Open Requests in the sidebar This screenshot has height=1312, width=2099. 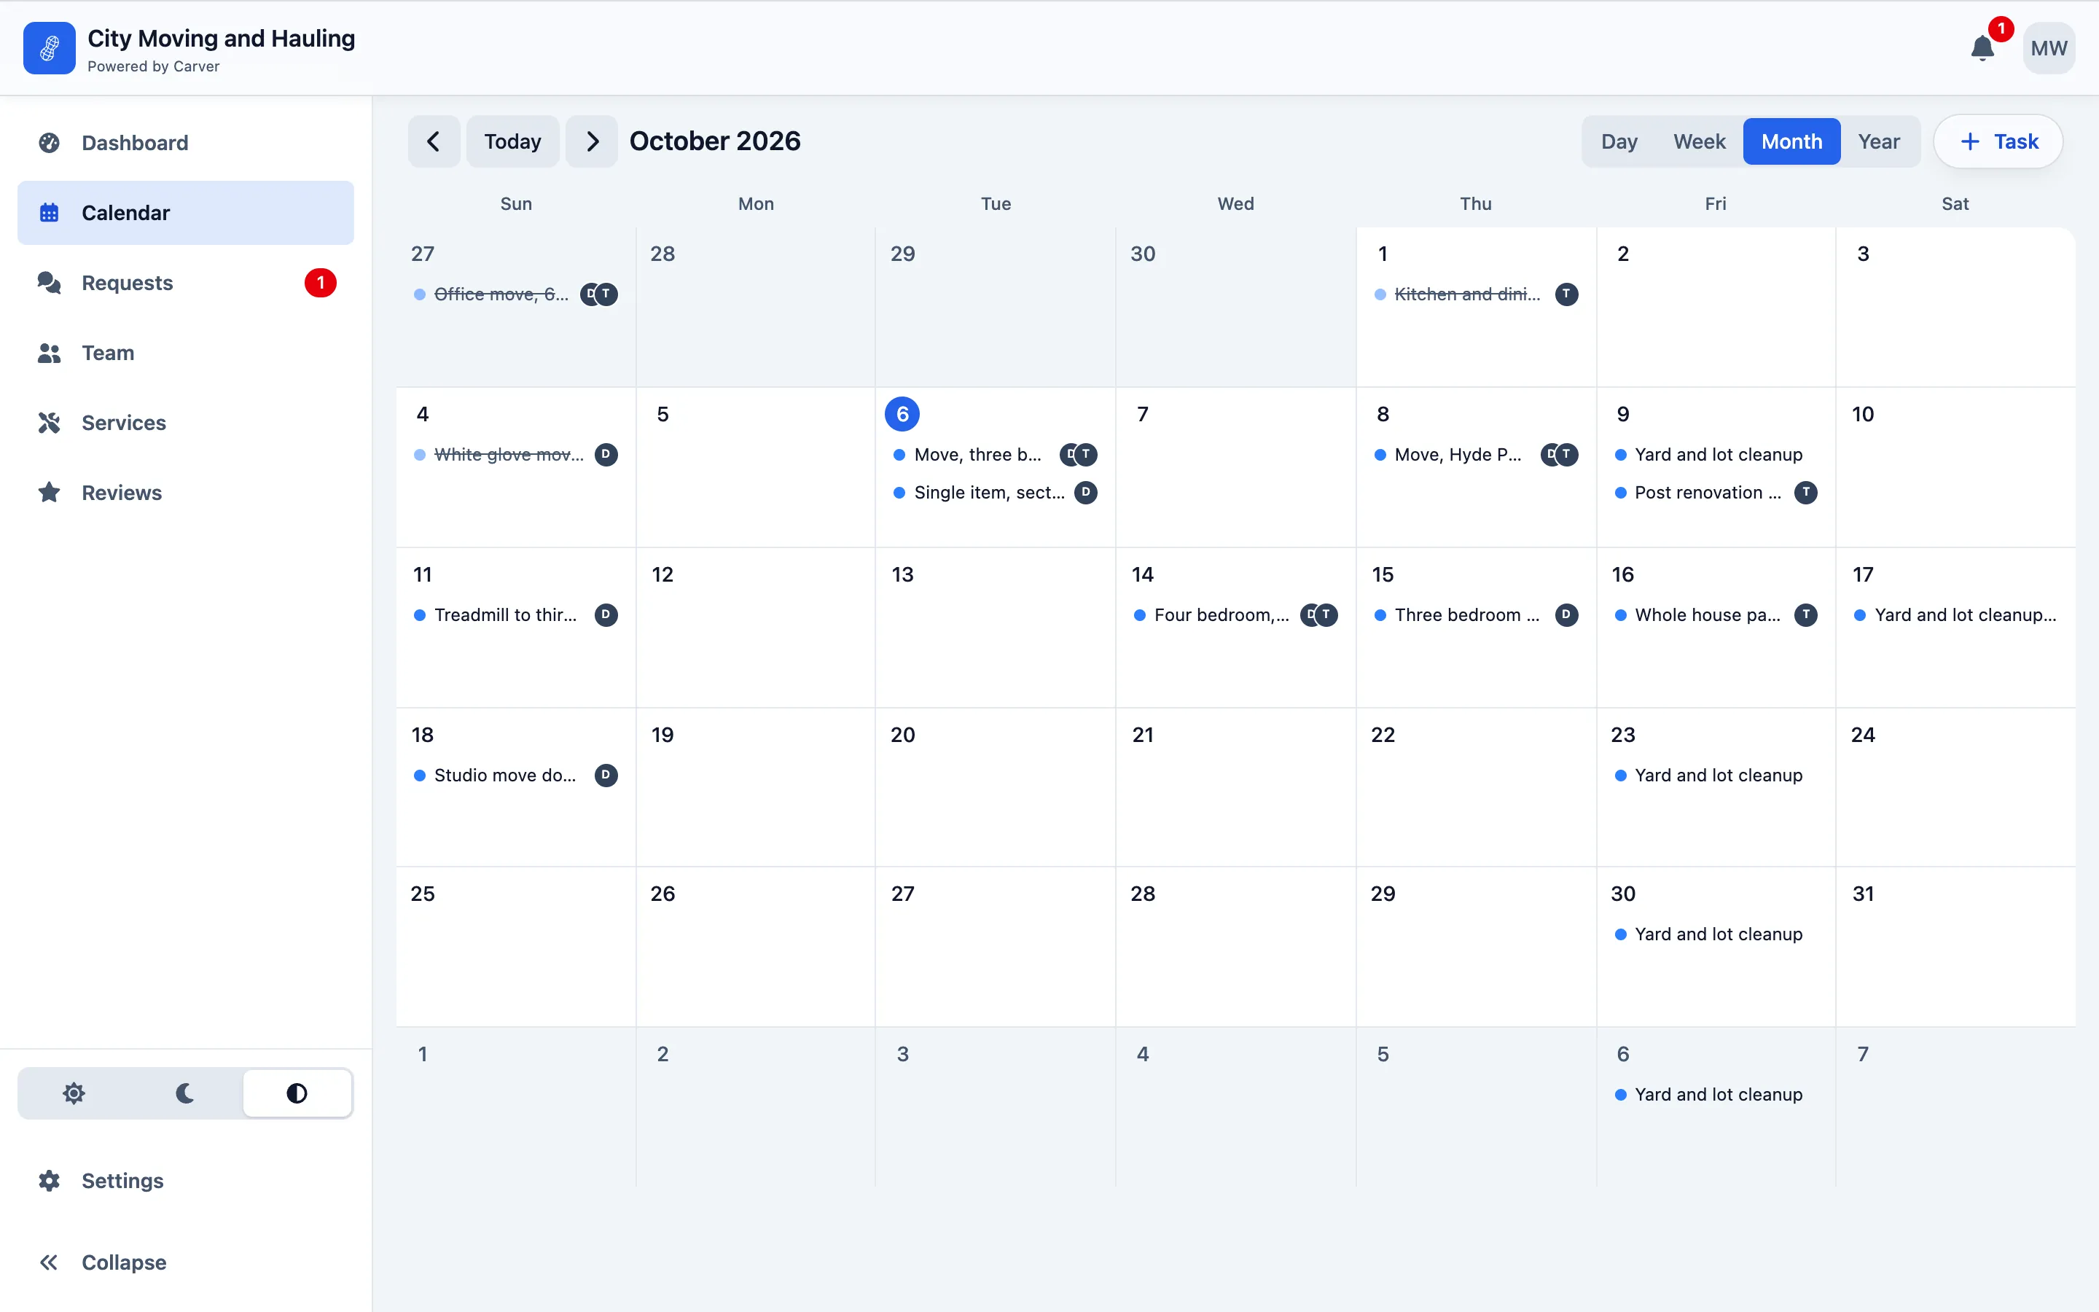(x=186, y=283)
